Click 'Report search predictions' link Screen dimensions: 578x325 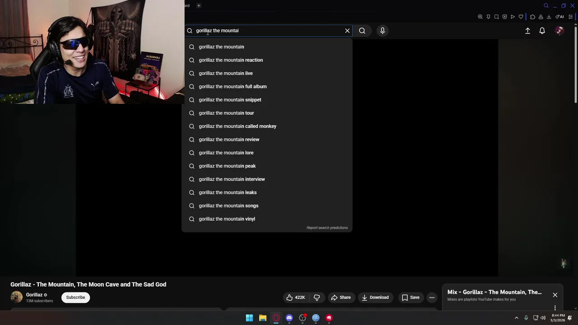coord(327,228)
